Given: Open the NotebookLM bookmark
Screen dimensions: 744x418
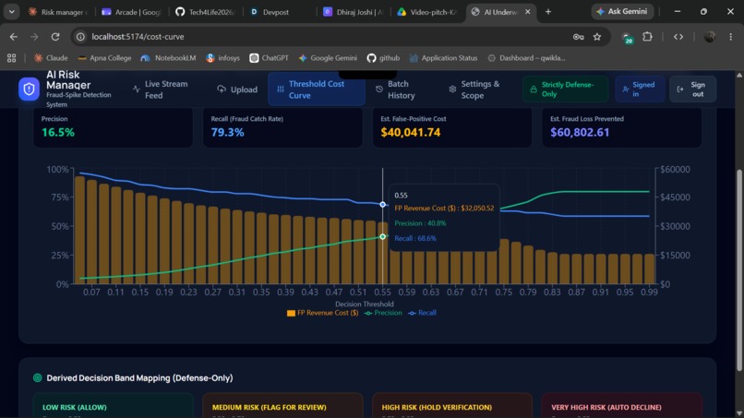Looking at the screenshot, I should 168,58.
